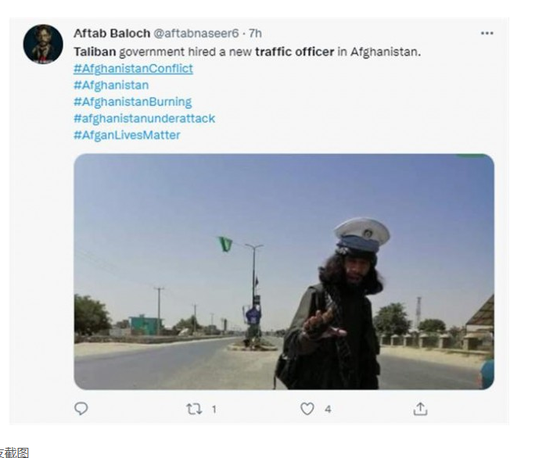Image resolution: width=546 pixels, height=458 pixels.
Task: Open the #Afghanistan hashtag link
Action: pos(111,85)
